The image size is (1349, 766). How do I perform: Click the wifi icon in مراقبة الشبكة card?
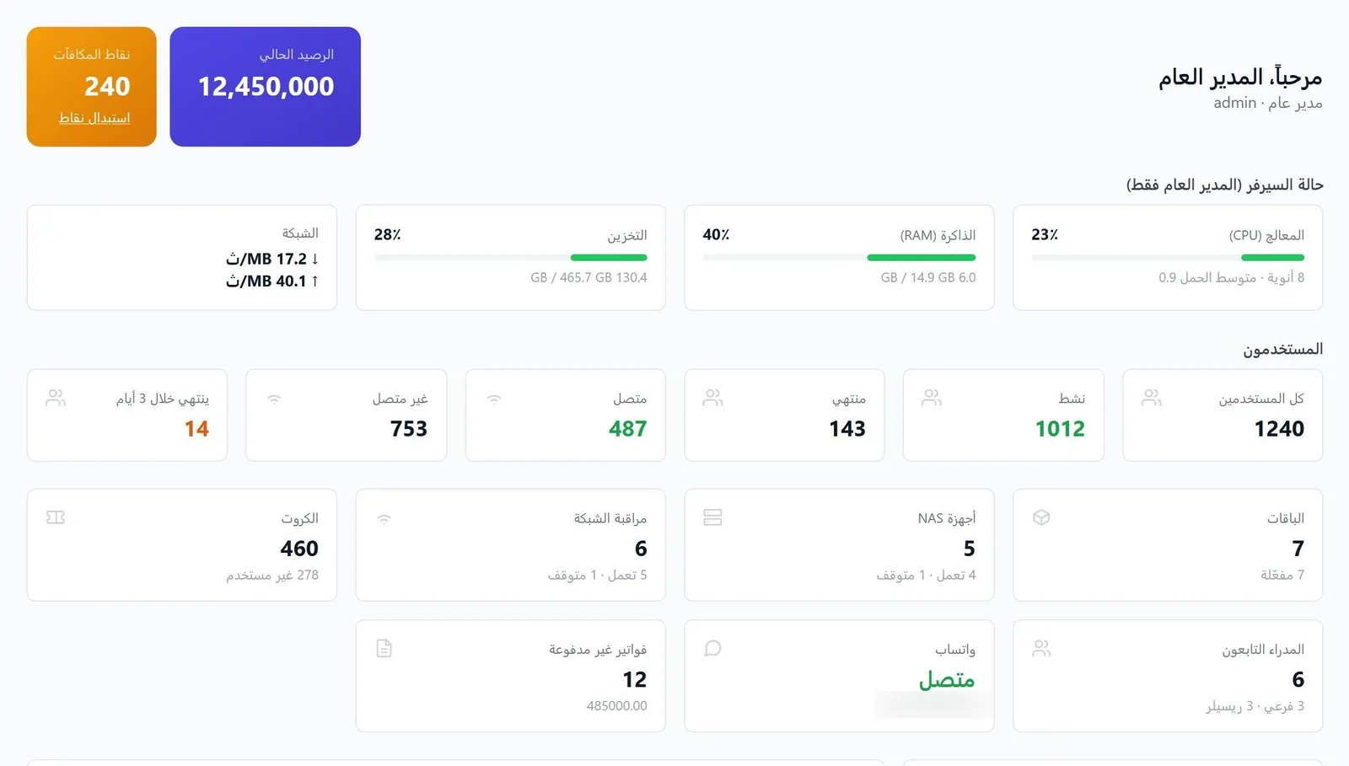384,518
